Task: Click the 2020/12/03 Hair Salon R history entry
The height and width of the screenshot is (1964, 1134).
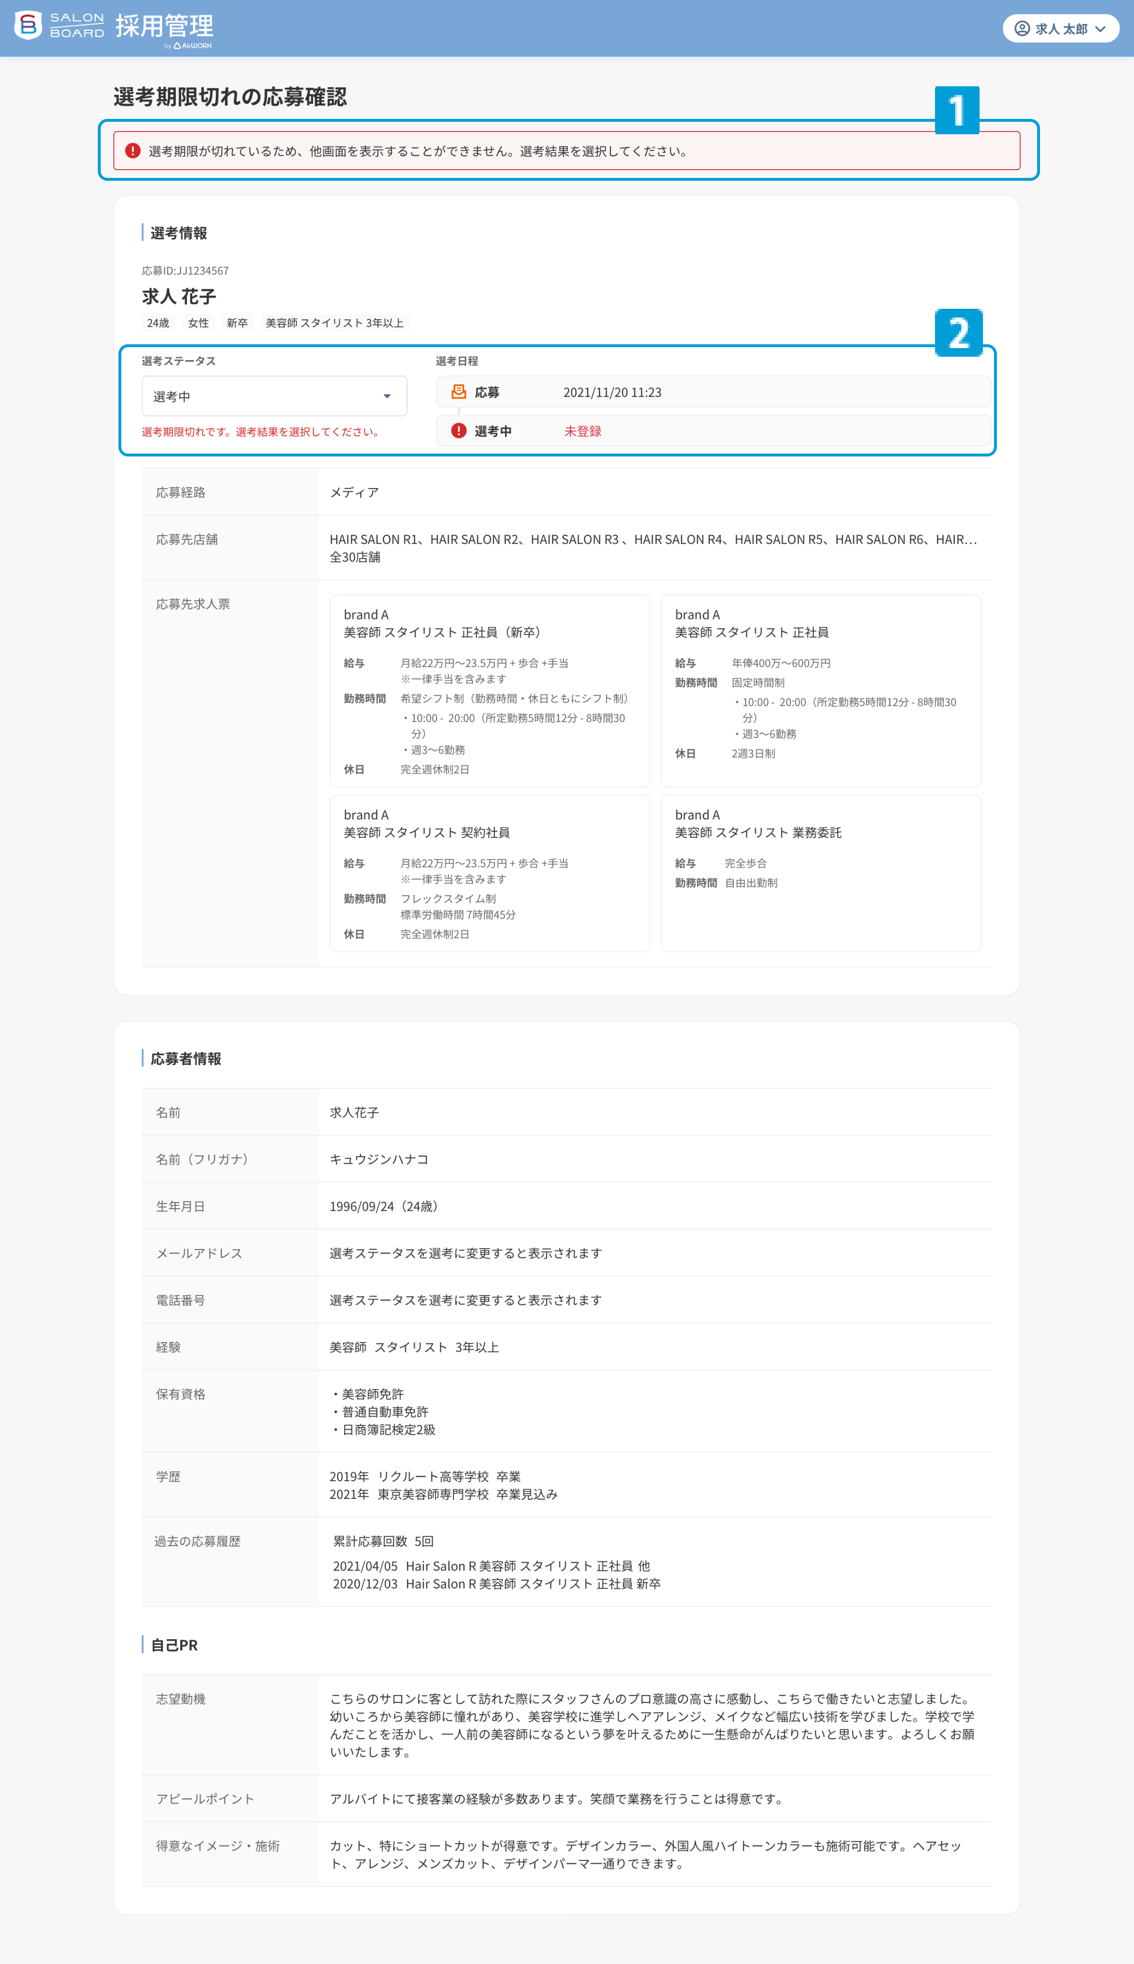Action: click(497, 1584)
